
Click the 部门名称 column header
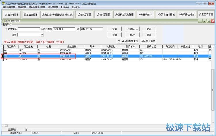(130, 46)
